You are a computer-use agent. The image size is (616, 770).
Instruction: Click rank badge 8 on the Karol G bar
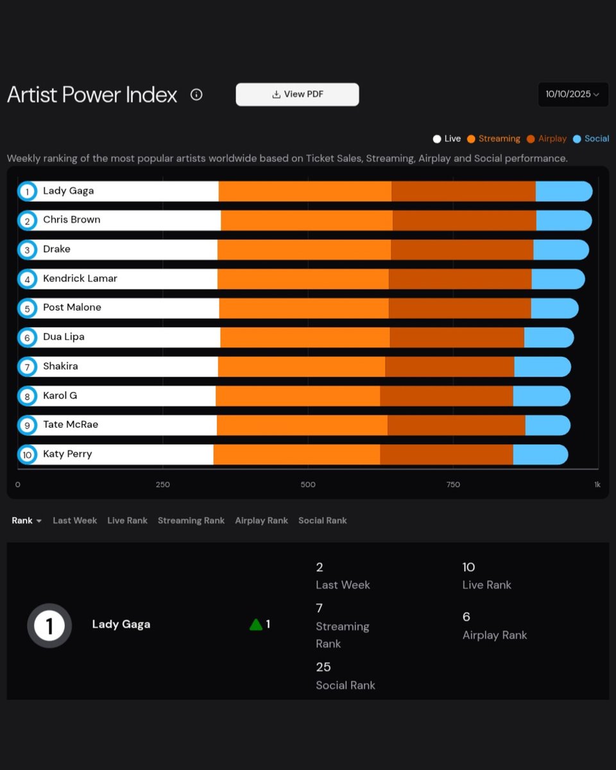coord(27,396)
